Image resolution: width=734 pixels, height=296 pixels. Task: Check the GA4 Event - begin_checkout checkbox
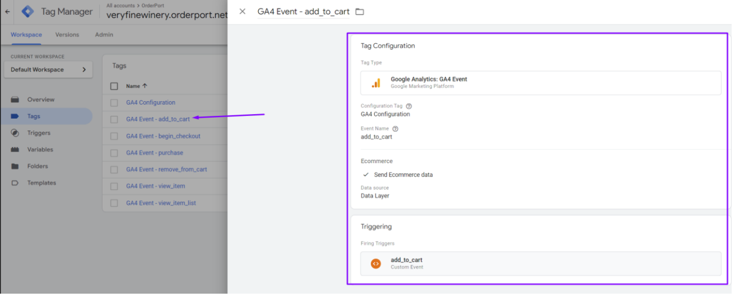click(x=114, y=136)
